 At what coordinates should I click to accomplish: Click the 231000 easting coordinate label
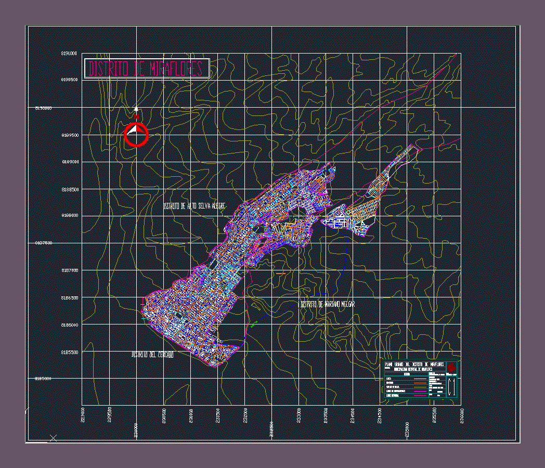(191, 416)
